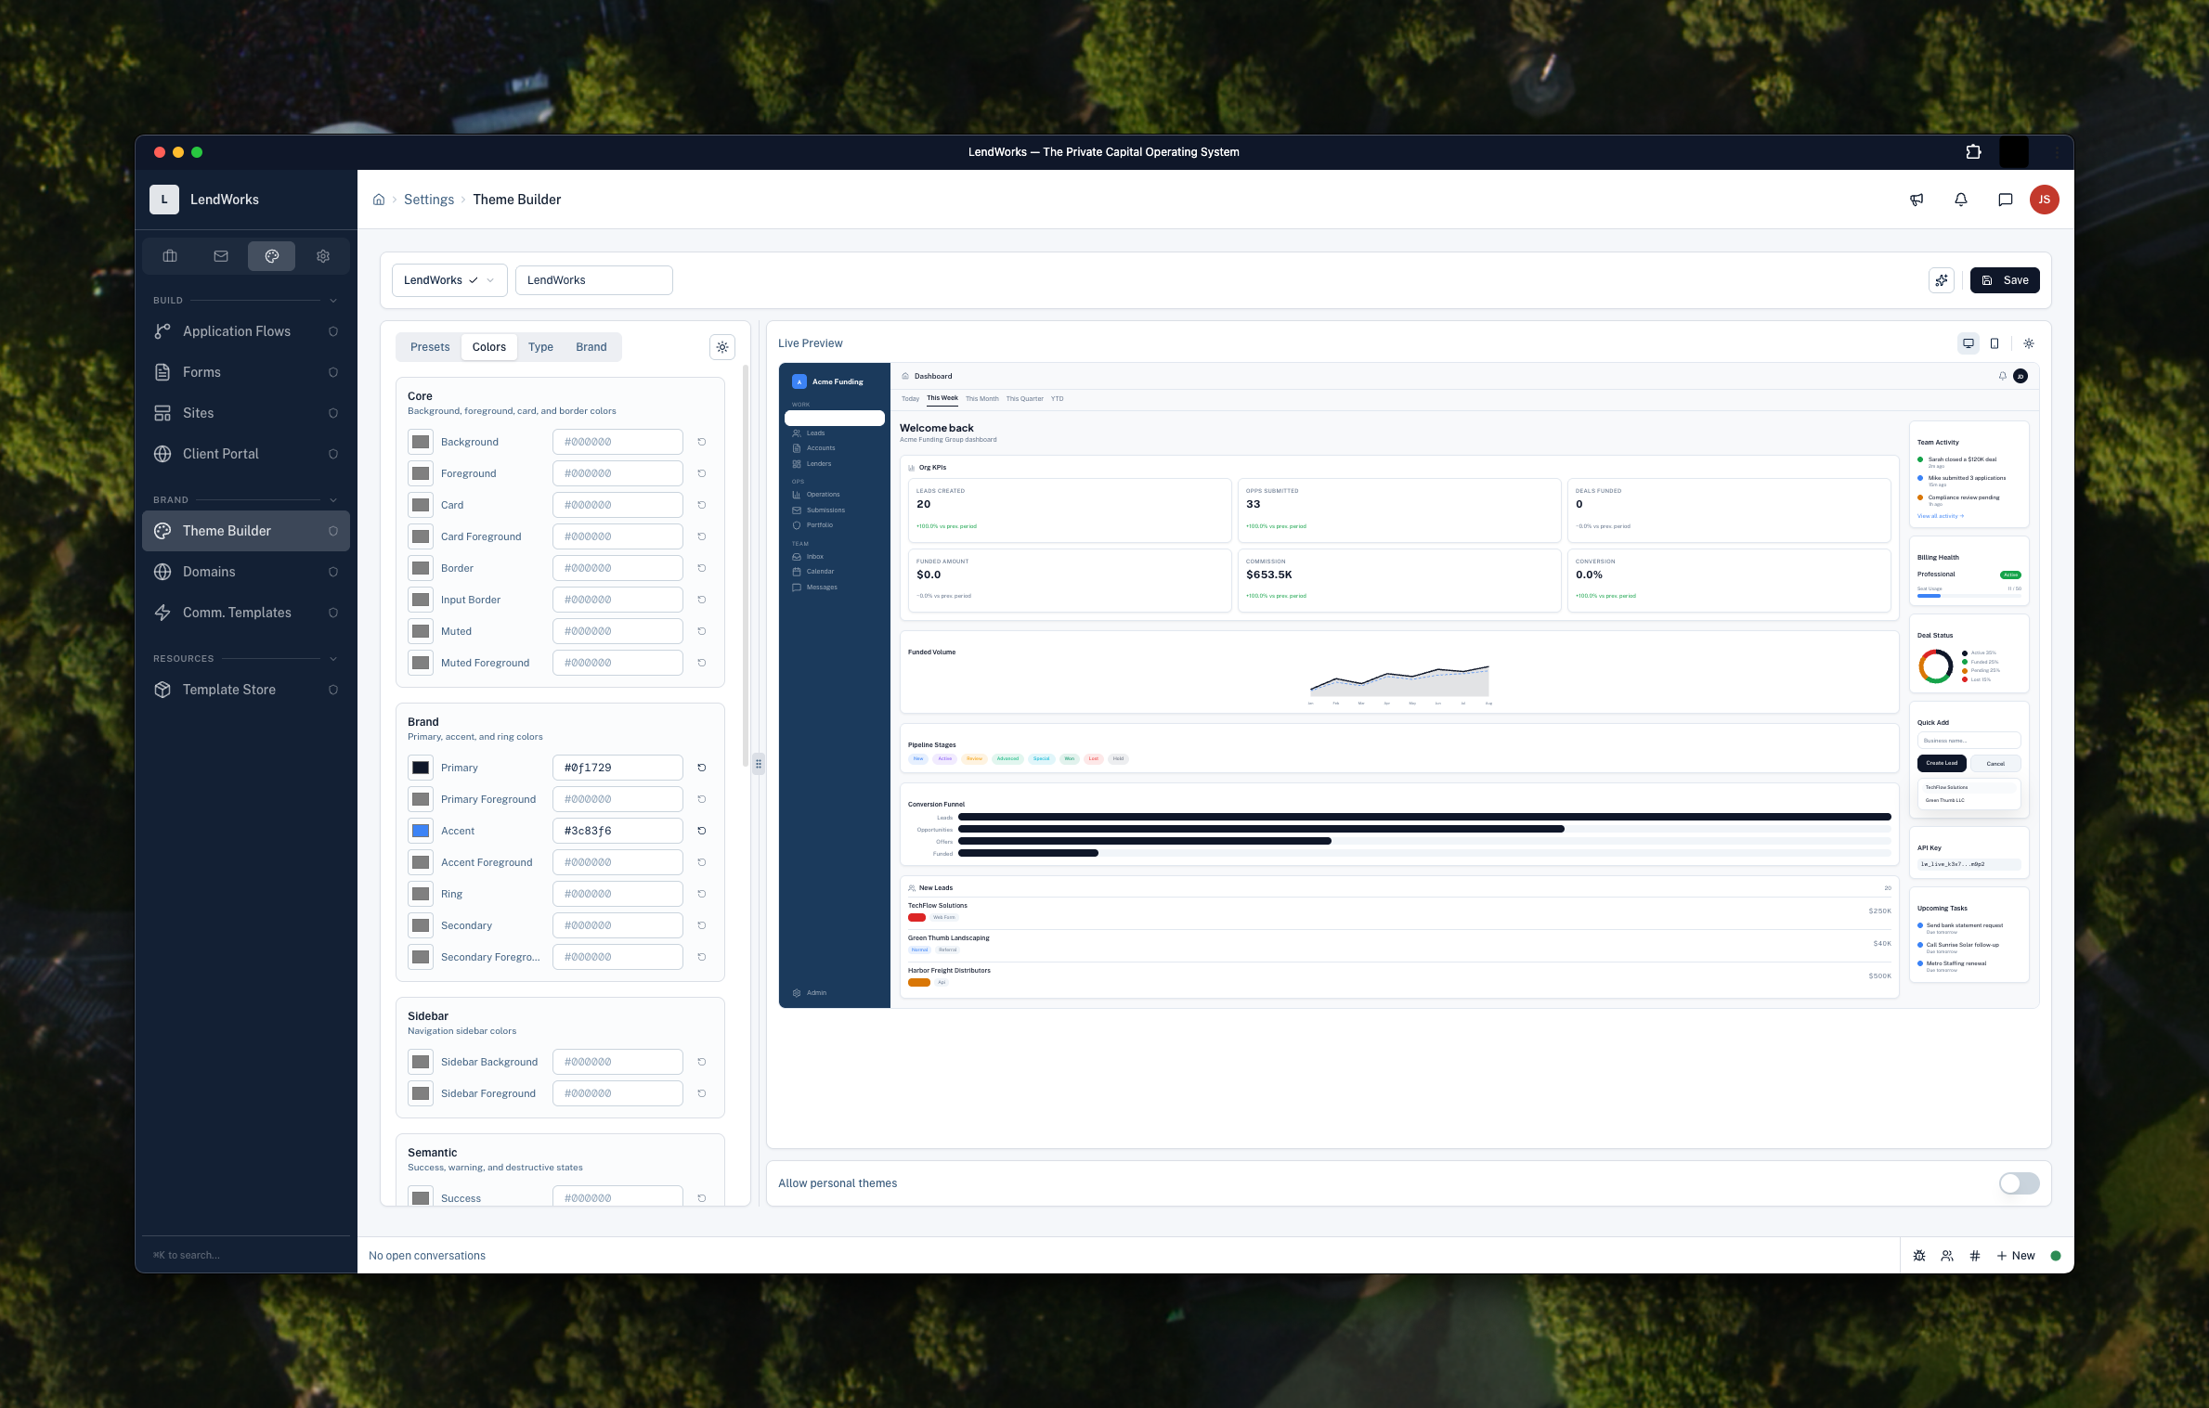Select the desktop preview icon
This screenshot has height=1408, width=2209.
click(x=1969, y=343)
